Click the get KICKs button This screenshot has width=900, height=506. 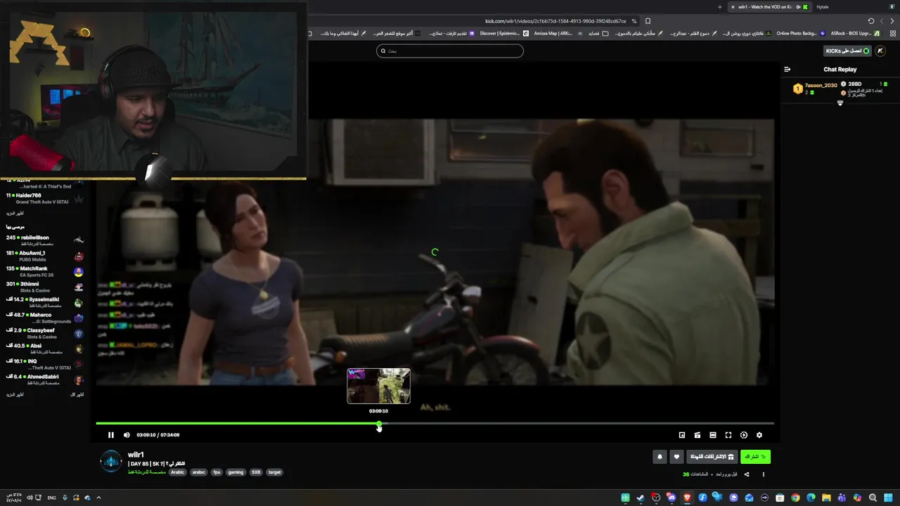(x=847, y=51)
